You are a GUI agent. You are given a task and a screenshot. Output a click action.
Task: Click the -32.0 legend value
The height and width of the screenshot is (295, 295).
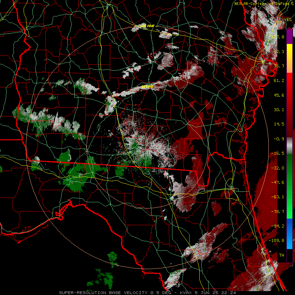(x=278, y=168)
